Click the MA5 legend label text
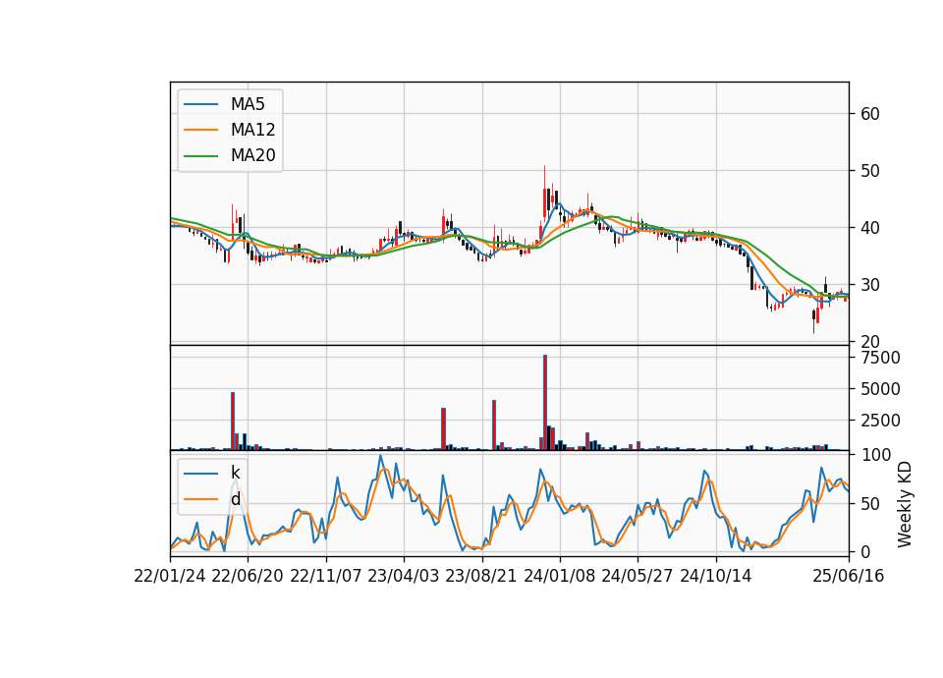 (248, 104)
